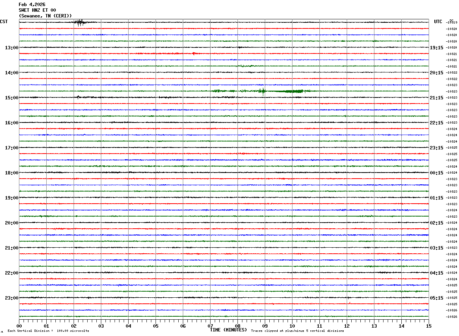Click minute 15 on the time axis

point(429,326)
